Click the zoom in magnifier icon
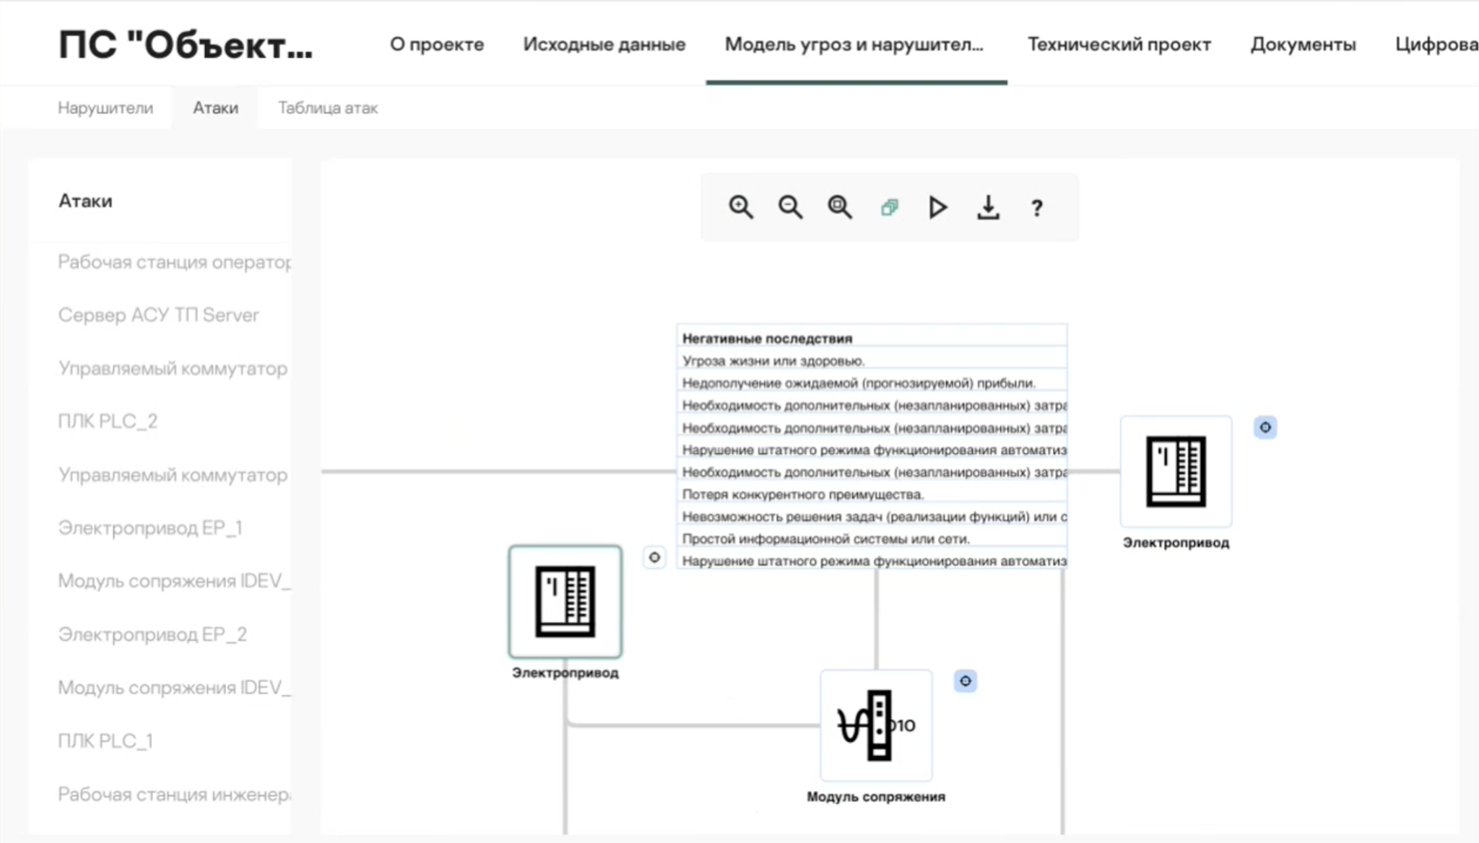 740,207
